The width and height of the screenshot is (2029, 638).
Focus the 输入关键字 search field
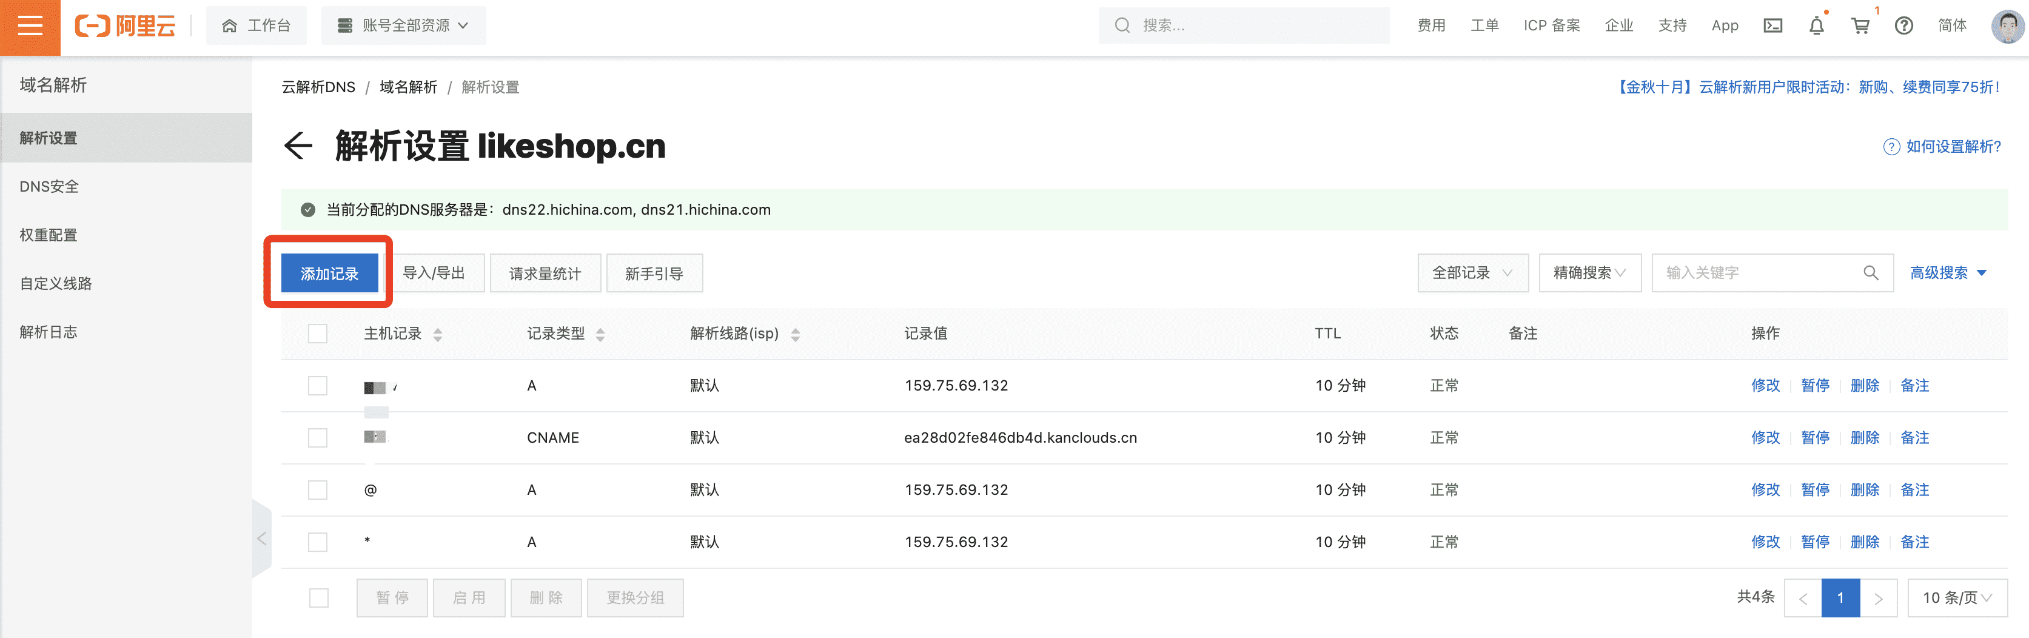[x=1757, y=274]
